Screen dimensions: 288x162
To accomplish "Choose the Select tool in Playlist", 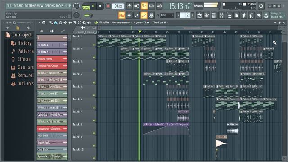I will pyautogui.click(x=80, y=23).
